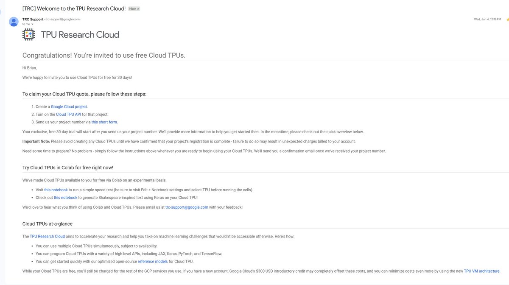Click the TPU Research Cloud chip logo

coord(29,35)
